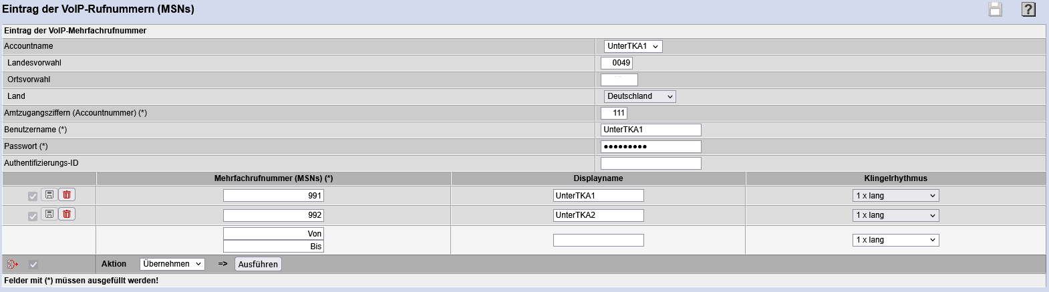The image size is (1049, 292).
Task: Toggle the select-all checkbox beside Aktion
Action: tap(33, 265)
